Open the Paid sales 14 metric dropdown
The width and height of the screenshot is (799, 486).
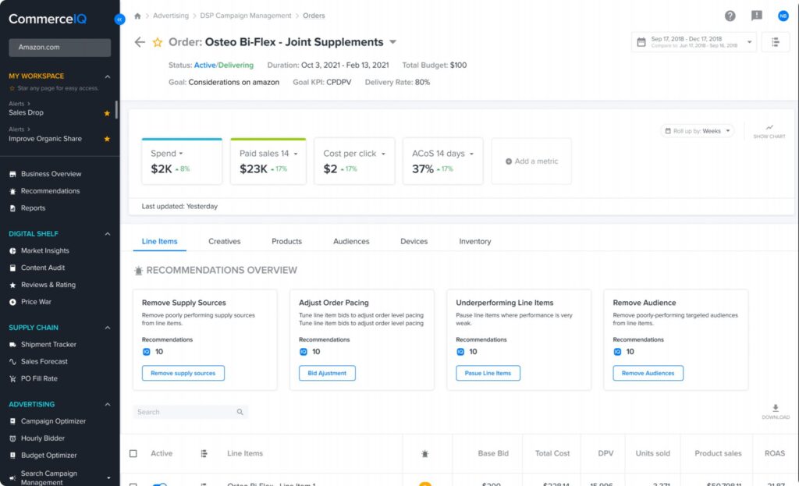tap(296, 154)
